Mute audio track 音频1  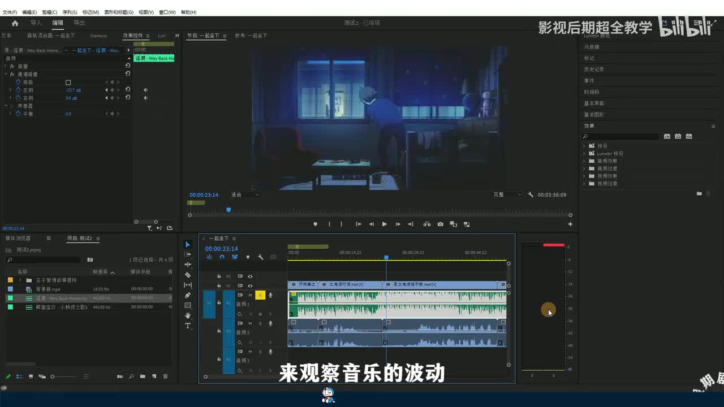250,295
